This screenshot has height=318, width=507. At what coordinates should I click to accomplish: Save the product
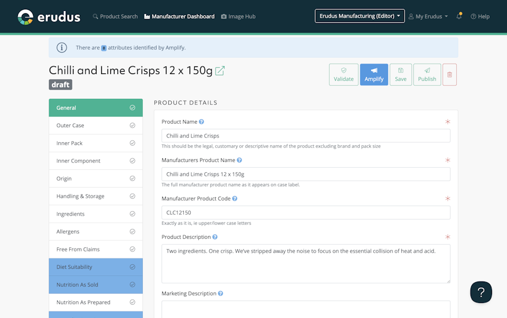pos(401,75)
